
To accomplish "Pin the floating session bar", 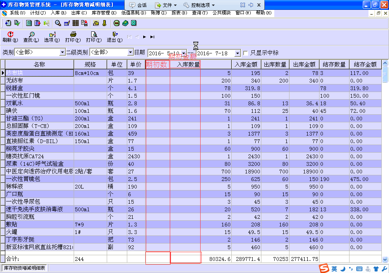I will (x=251, y=5).
